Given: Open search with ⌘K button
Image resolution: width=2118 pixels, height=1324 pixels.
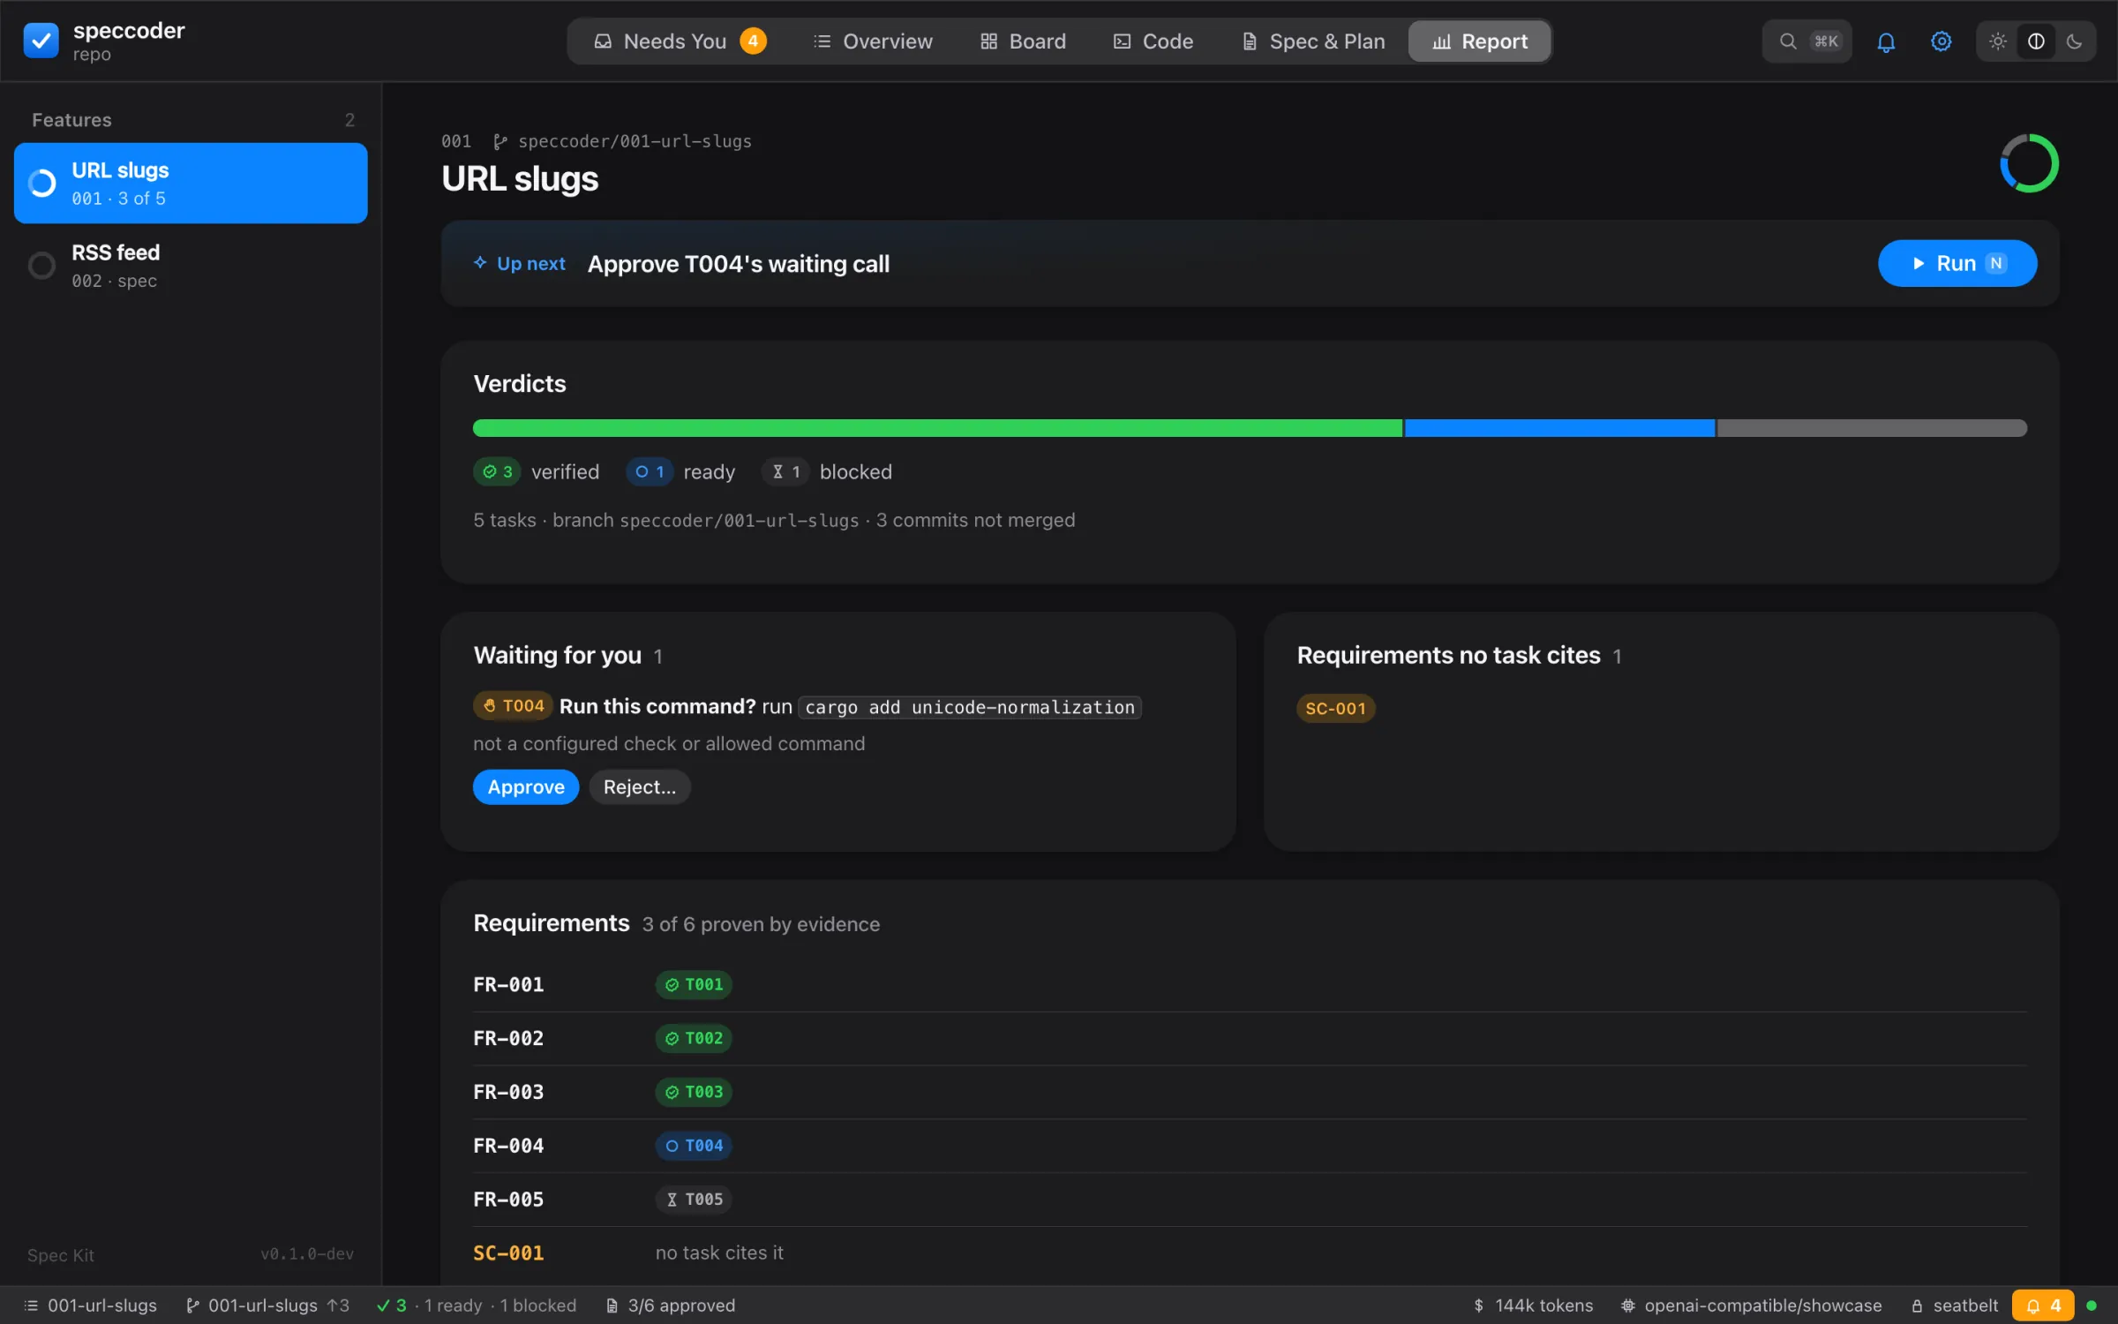Looking at the screenshot, I should [x=1807, y=41].
